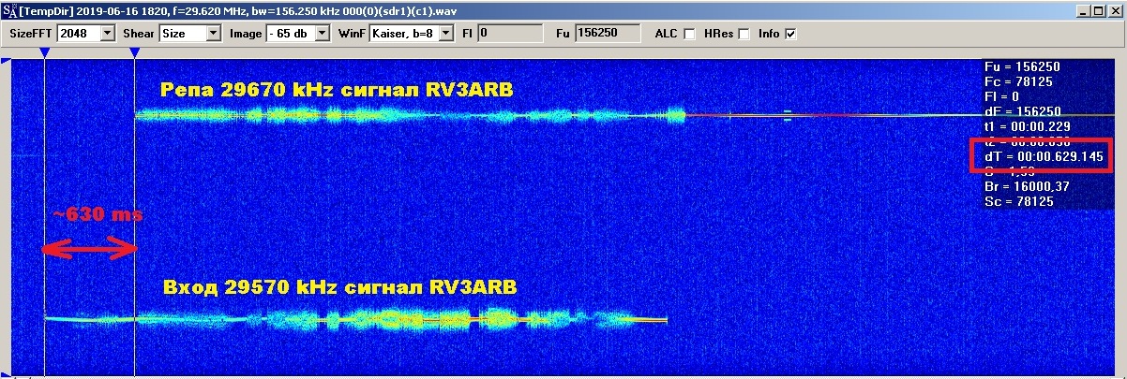The width and height of the screenshot is (1127, 379).
Task: Close the spectrum analyzer window
Action: tap(1115, 10)
